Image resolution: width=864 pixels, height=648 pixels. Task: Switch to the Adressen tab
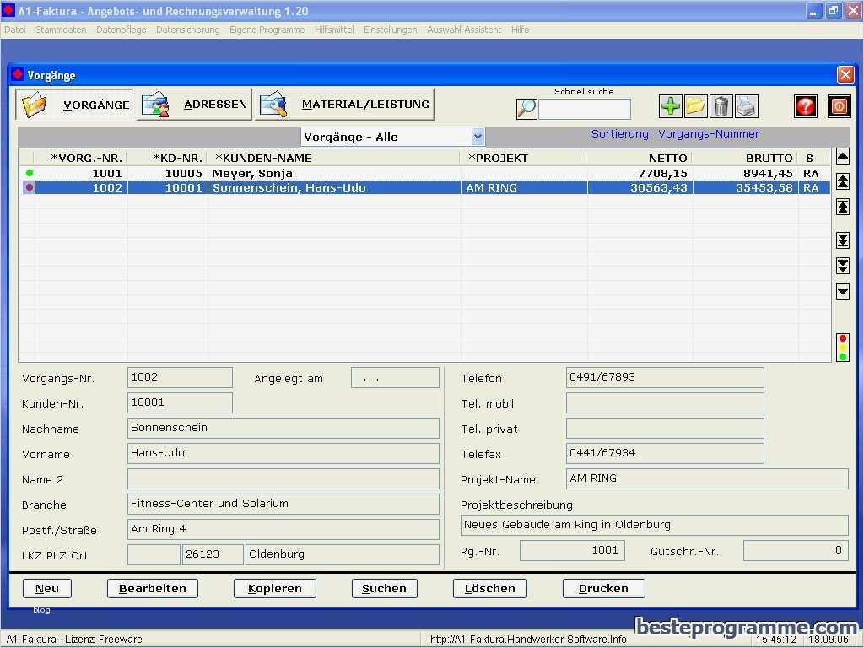pyautogui.click(x=195, y=105)
